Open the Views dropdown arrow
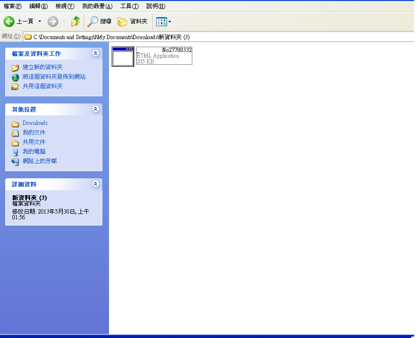 (169, 21)
